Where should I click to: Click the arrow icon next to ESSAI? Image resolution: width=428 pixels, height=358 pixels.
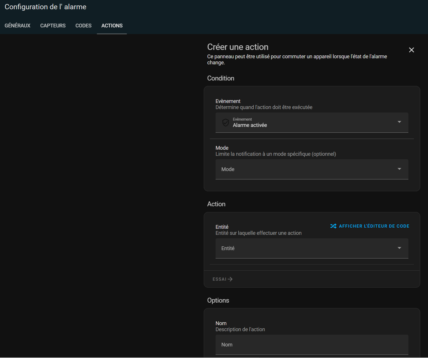230,279
